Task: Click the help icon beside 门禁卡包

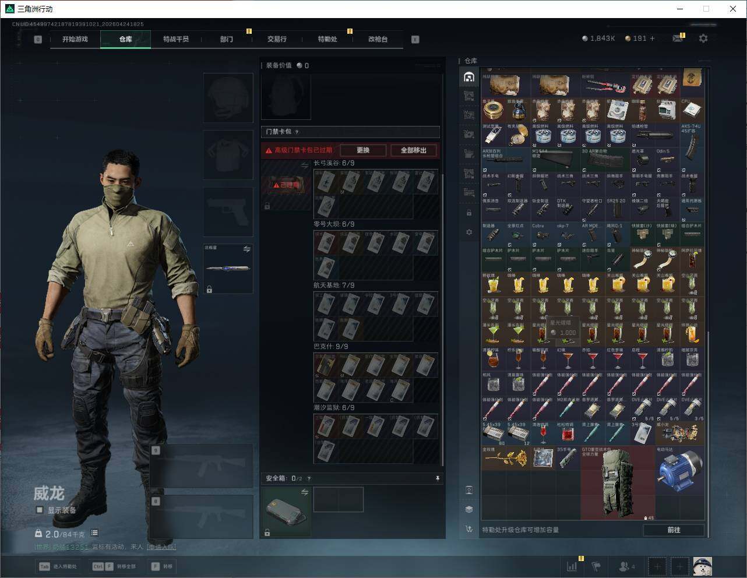Action: pos(297,132)
